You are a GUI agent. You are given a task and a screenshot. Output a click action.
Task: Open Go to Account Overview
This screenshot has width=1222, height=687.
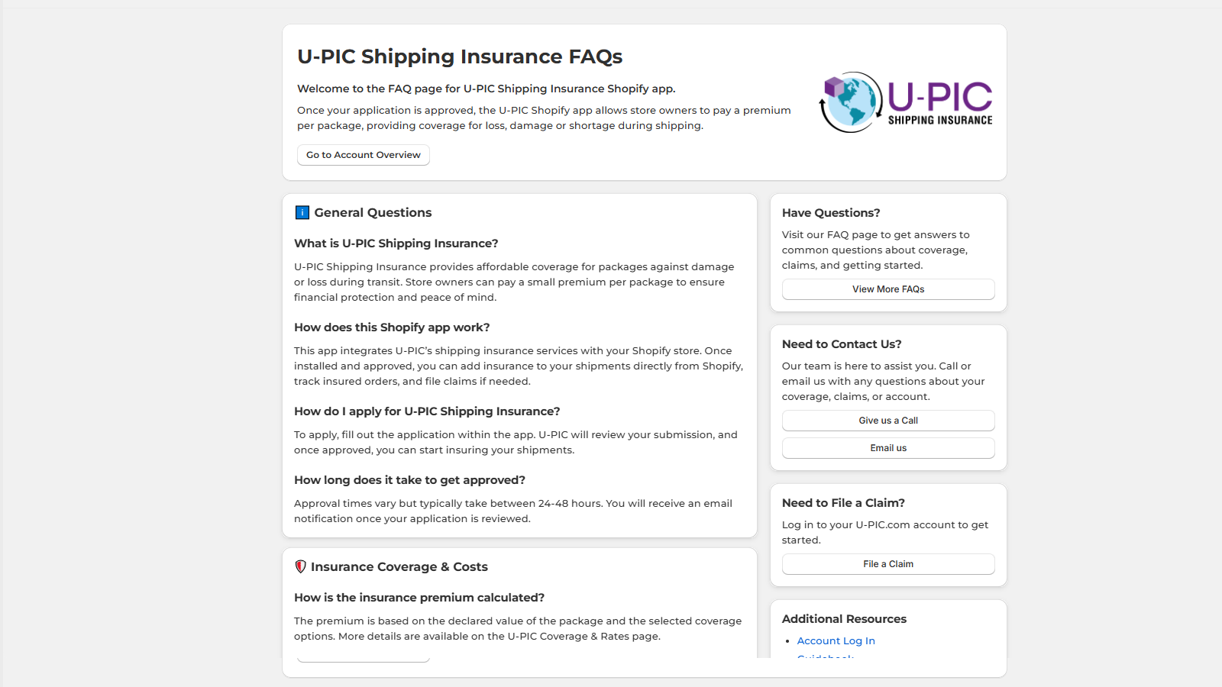pos(364,155)
